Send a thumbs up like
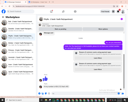This screenshot has width=128, height=102. coord(123,94)
